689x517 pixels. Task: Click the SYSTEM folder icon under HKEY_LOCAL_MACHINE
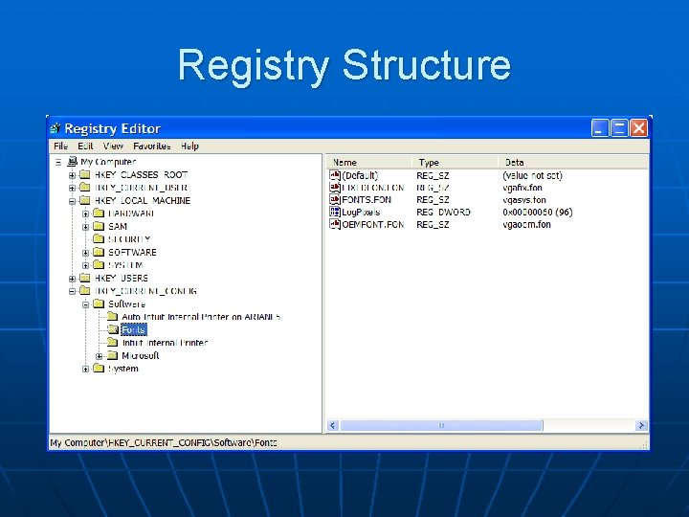[x=99, y=265]
